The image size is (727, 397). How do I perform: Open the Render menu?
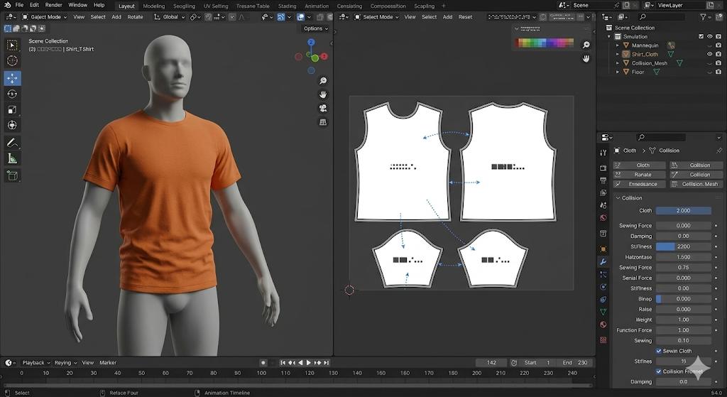54,5
